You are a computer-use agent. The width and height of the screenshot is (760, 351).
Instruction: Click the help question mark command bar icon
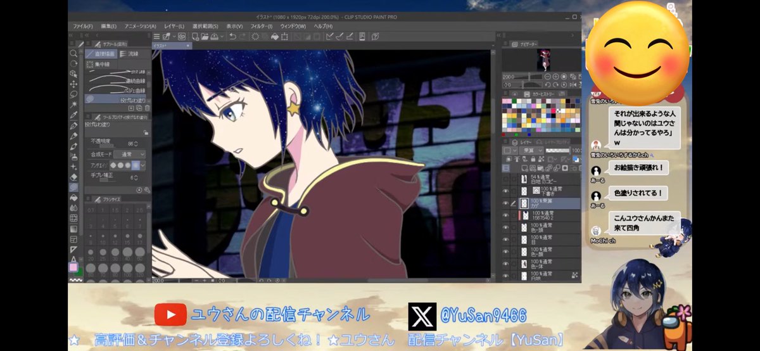tap(375, 37)
